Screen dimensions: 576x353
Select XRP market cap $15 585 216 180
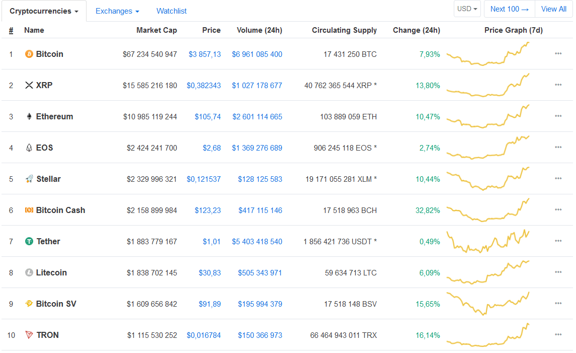coord(150,86)
